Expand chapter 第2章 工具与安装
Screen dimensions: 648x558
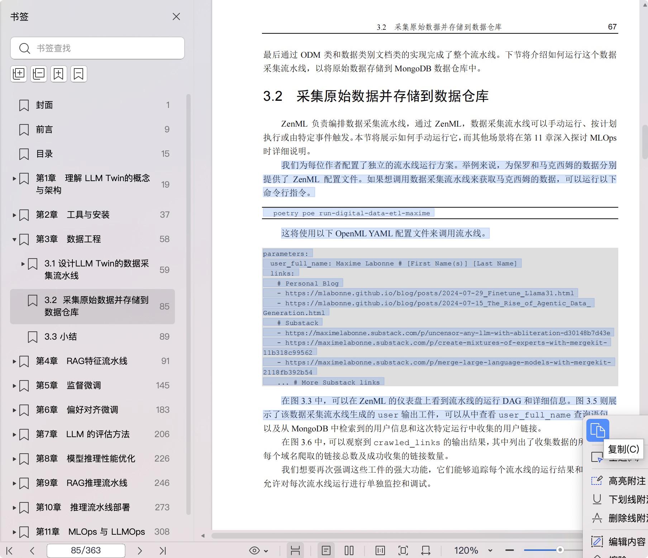point(14,215)
